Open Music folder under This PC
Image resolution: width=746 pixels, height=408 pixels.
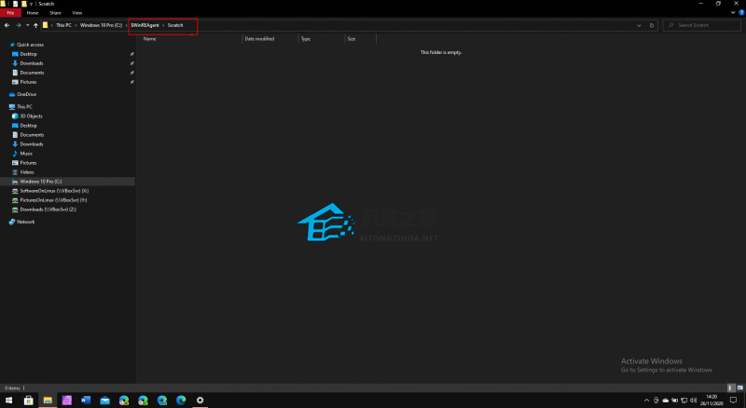tap(26, 154)
